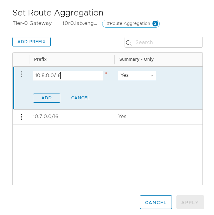214x215 pixels.
Task: Click the blue count badge showing 2
Action: [x=155, y=24]
